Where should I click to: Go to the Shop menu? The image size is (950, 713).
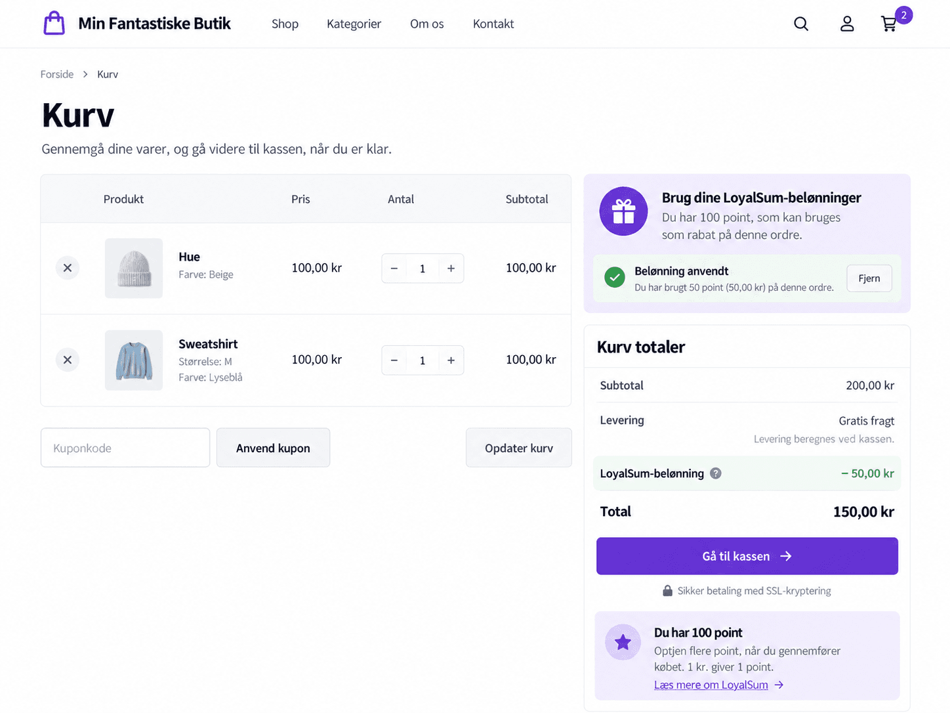point(285,24)
